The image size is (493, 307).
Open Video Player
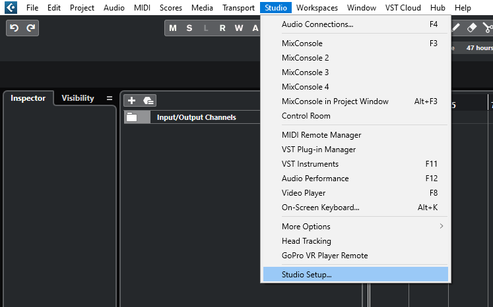pos(356,193)
